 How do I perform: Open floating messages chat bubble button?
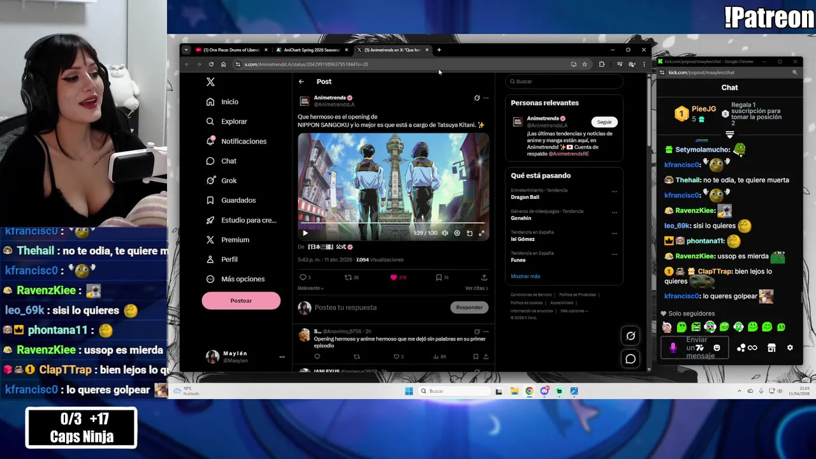click(630, 359)
